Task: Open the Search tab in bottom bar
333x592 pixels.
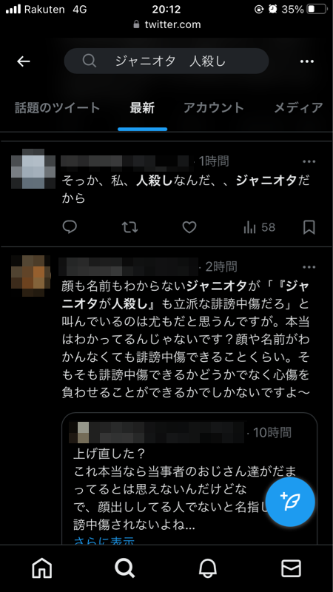Action: 125,568
